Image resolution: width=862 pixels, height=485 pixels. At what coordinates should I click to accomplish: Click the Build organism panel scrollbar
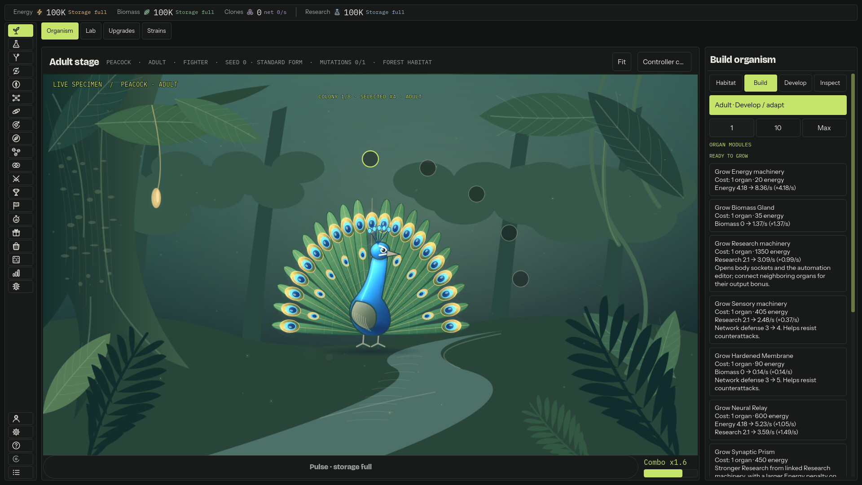coord(853,193)
